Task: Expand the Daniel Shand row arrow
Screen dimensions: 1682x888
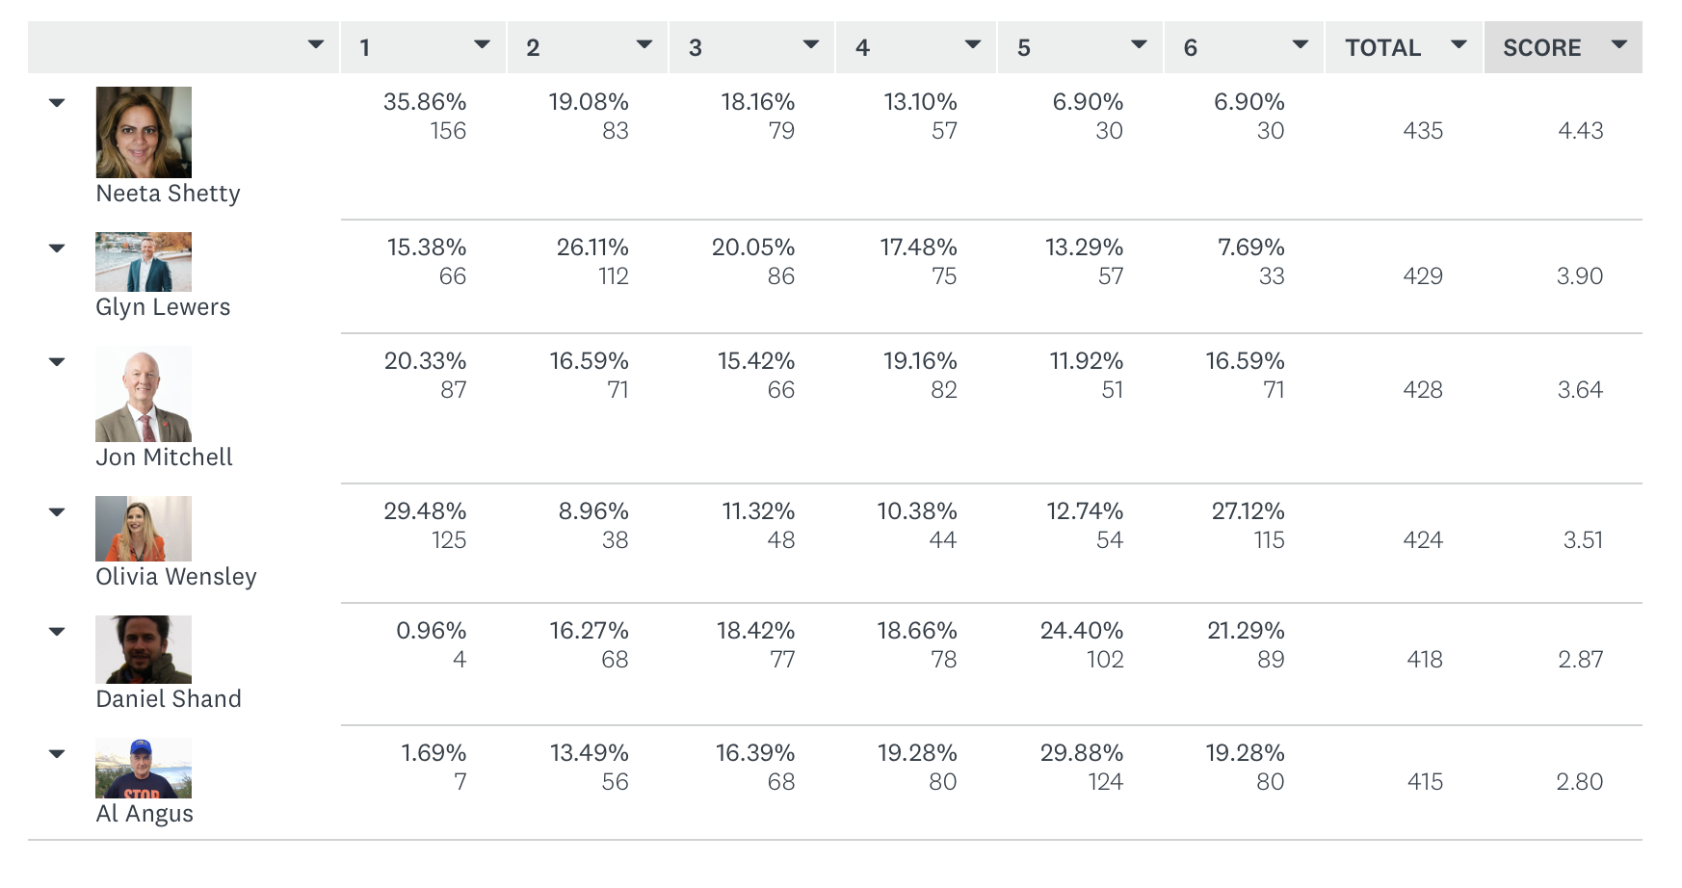Action: click(x=57, y=632)
